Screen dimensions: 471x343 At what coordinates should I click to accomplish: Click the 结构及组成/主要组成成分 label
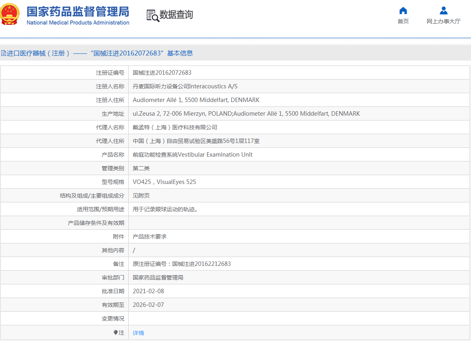coord(92,196)
